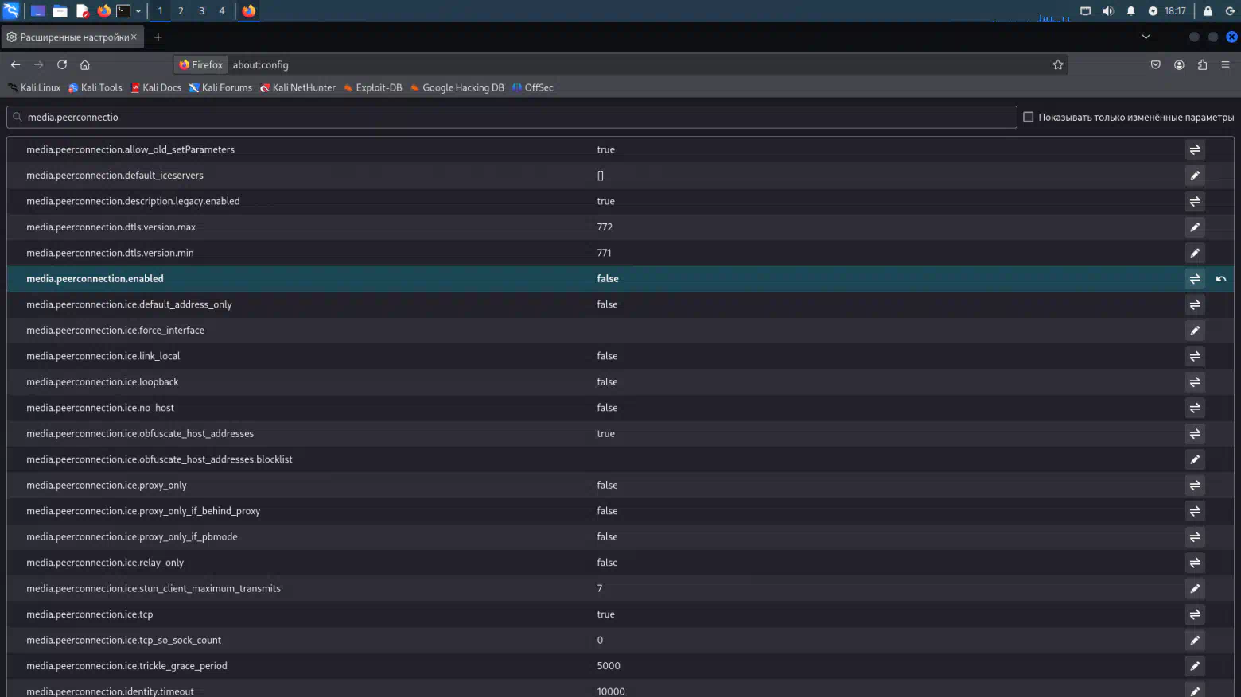The image size is (1241, 697).
Task: Select the Расширенные настройки tab
Action: point(72,37)
